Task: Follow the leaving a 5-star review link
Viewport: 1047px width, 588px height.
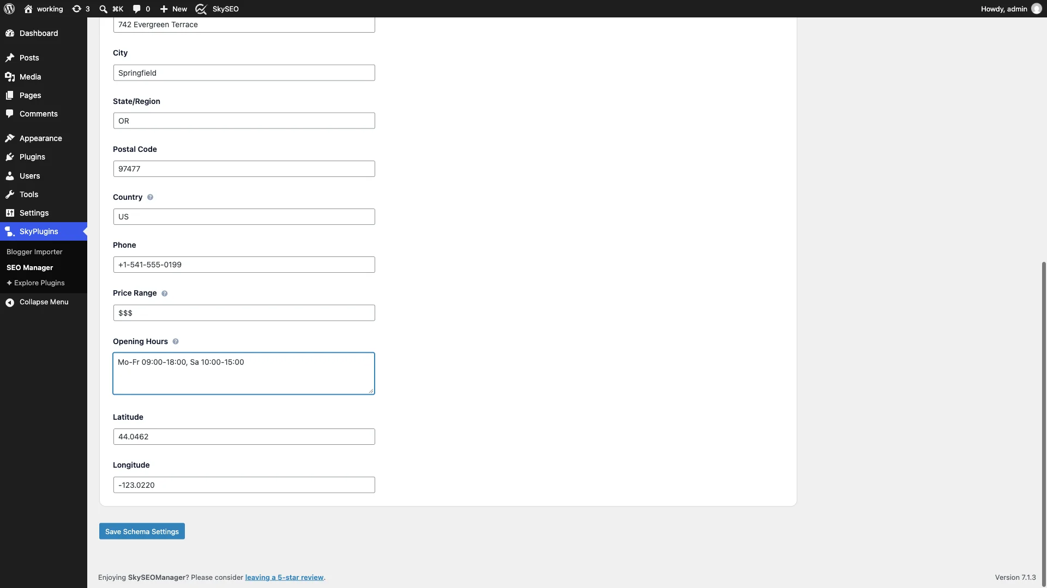Action: click(x=284, y=578)
